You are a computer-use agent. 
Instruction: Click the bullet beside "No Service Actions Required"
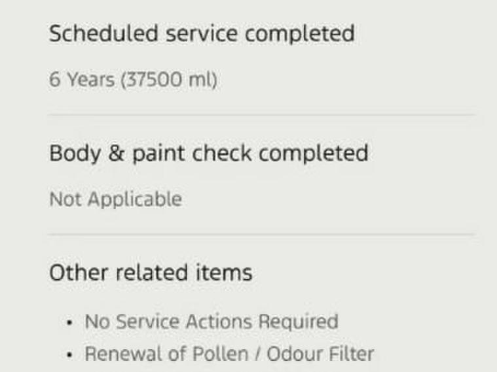(69, 322)
